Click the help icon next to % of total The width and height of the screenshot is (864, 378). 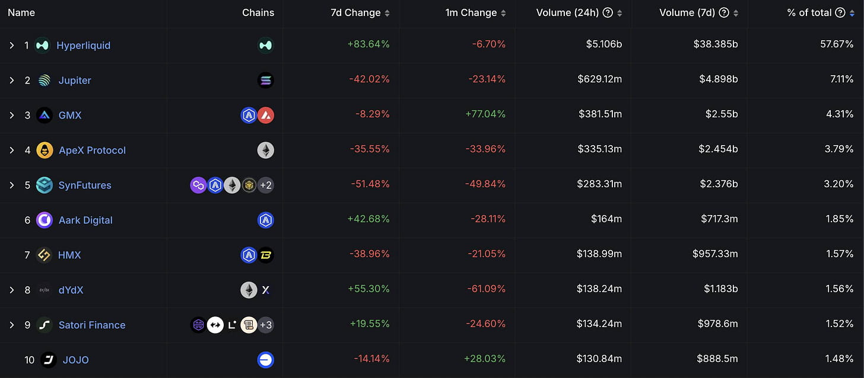[x=840, y=12]
